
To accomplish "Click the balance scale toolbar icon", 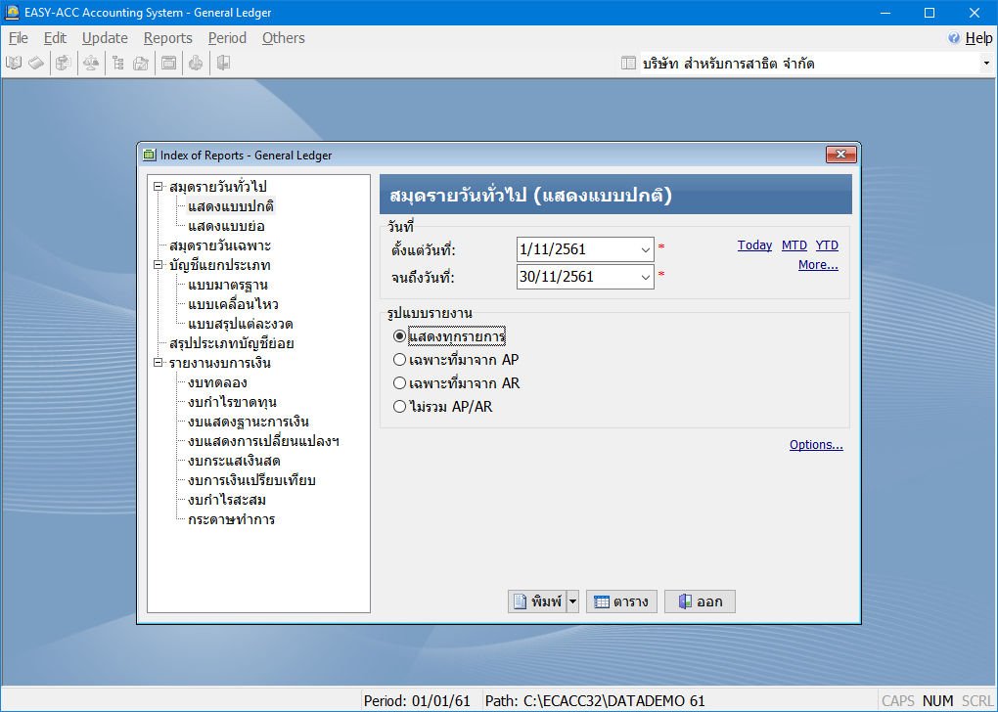I will click(x=90, y=64).
